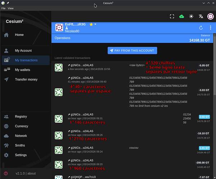Select the g1QHQP...ww7cU3 transaction address

pyautogui.click(x=83, y=177)
